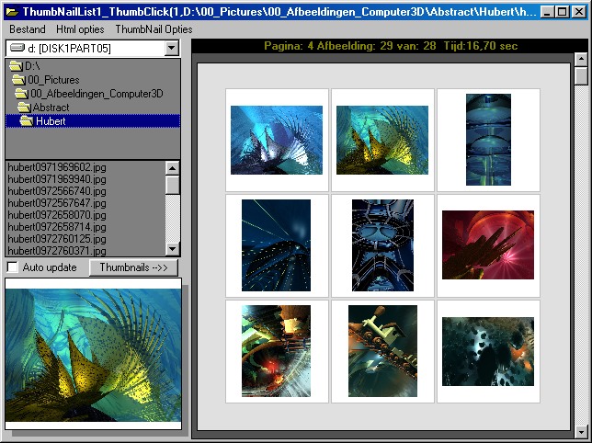592x443 pixels.
Task: Click the Abstract folder icon
Action: click(x=24, y=108)
